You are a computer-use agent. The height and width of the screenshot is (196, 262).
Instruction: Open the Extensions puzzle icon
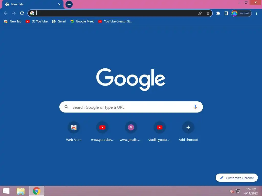coord(218,13)
